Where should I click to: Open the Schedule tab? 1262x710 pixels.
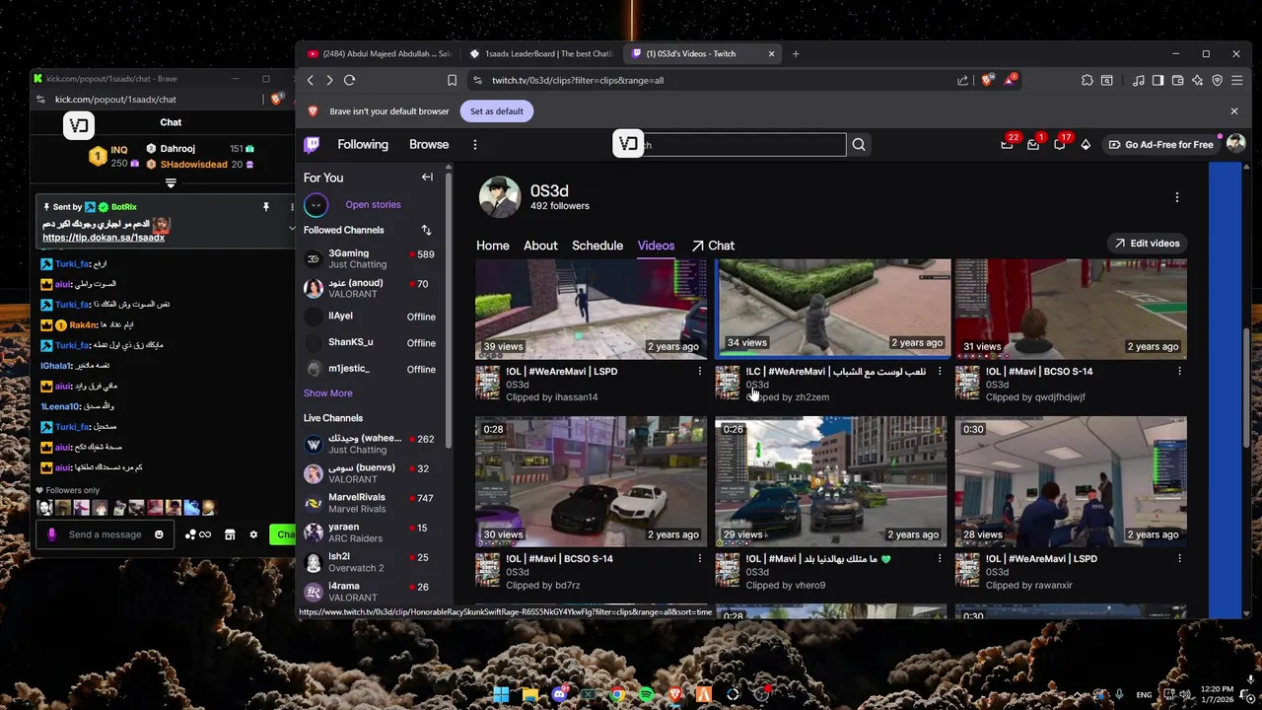click(597, 246)
